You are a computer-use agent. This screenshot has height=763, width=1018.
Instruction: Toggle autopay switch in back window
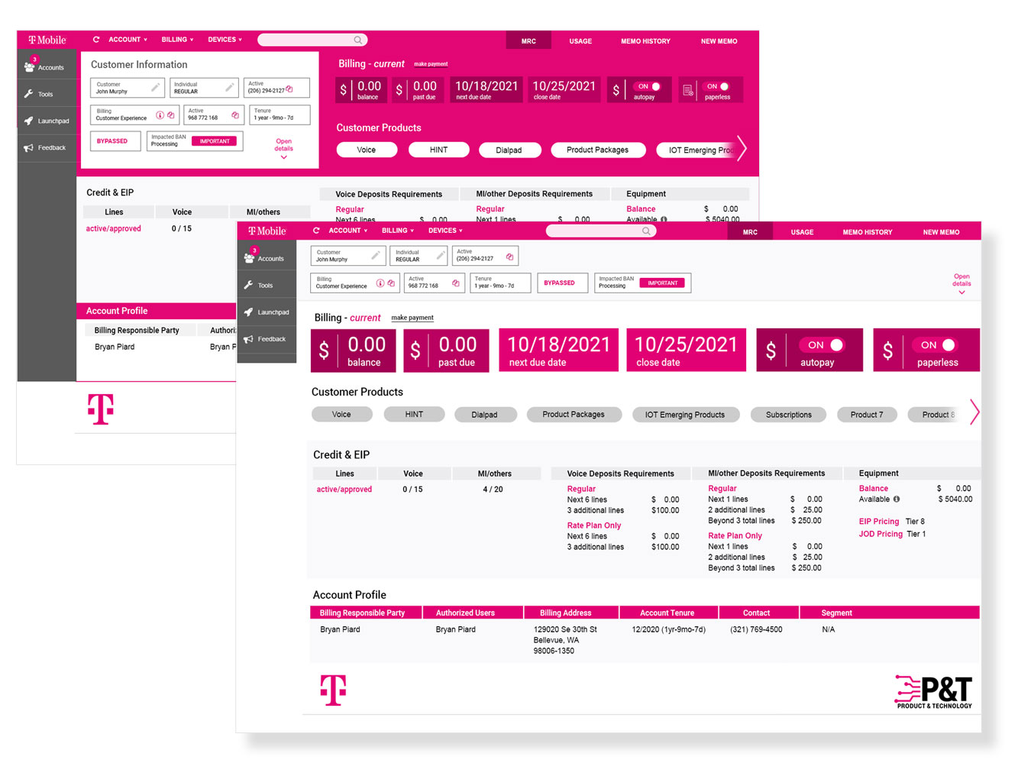648,86
